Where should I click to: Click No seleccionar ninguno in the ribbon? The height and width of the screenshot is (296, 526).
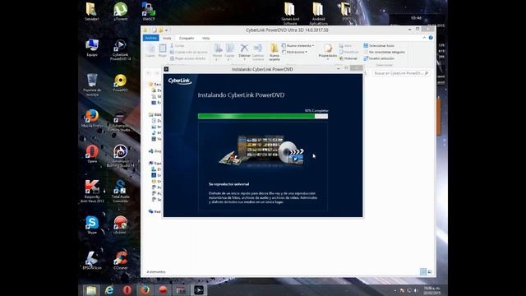click(384, 52)
